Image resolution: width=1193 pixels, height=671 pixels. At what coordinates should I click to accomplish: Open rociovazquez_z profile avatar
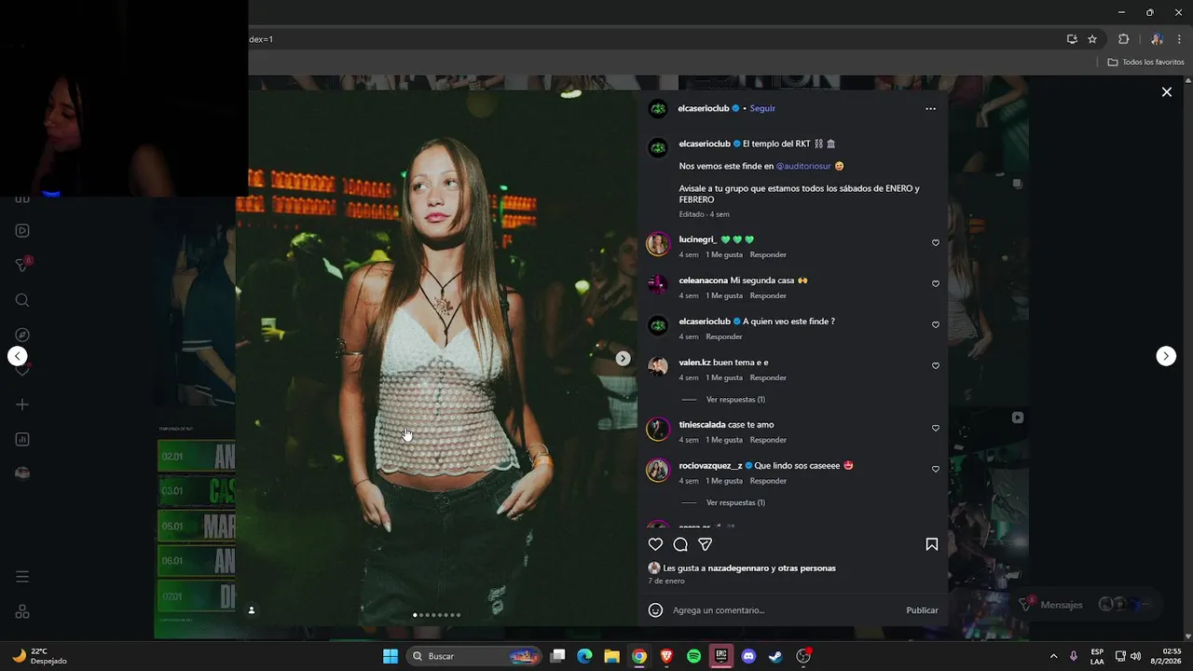(658, 470)
